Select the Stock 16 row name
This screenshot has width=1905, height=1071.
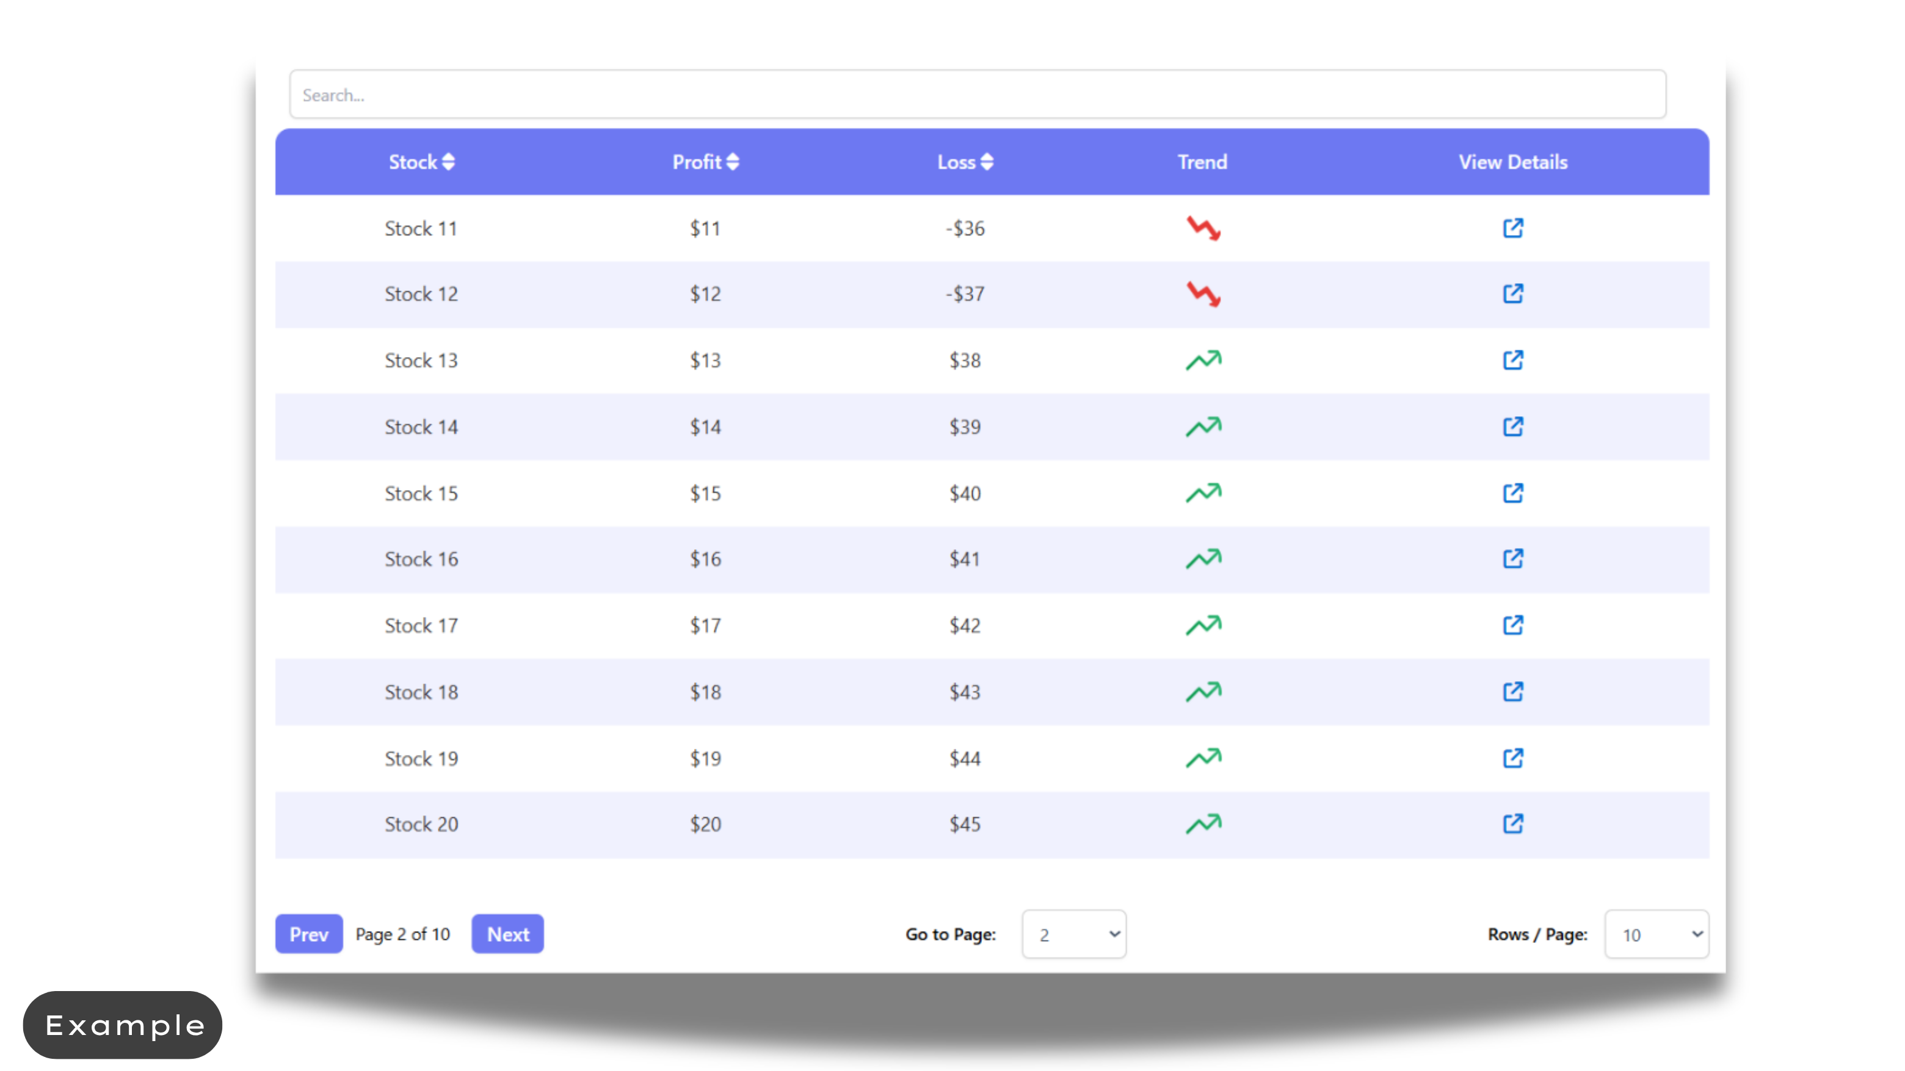point(421,559)
